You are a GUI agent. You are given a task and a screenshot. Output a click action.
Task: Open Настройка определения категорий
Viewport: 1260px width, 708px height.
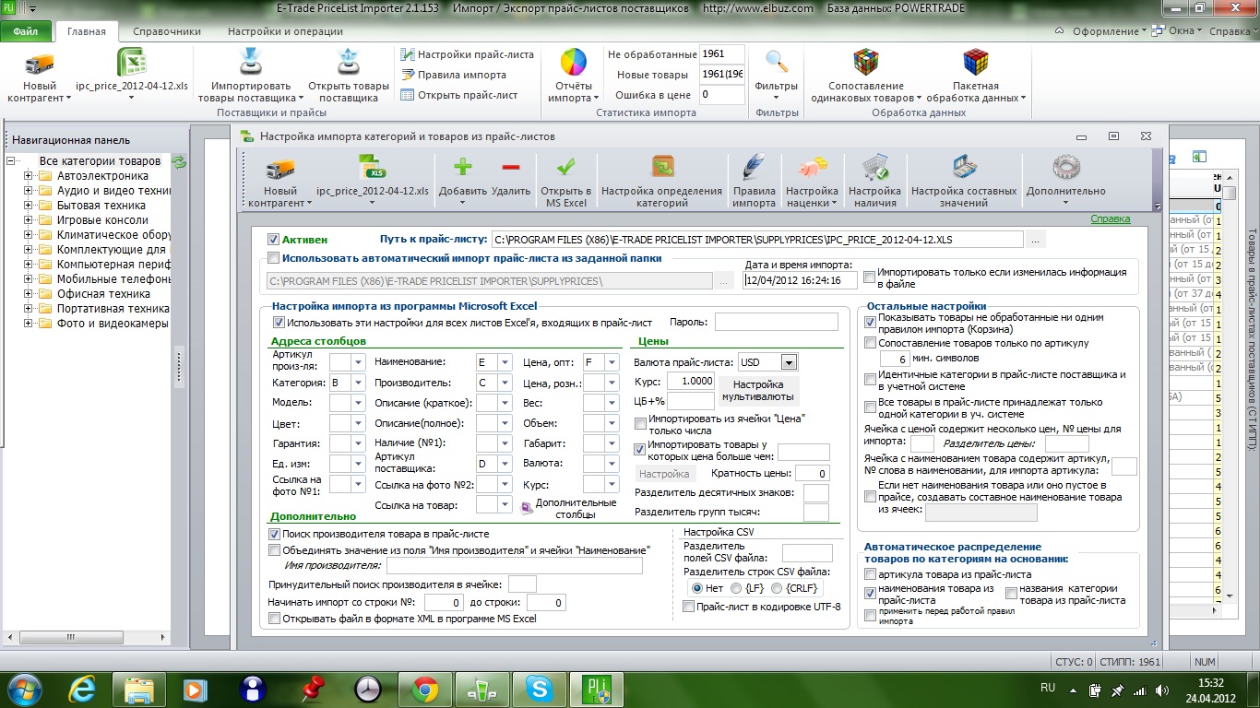(662, 182)
